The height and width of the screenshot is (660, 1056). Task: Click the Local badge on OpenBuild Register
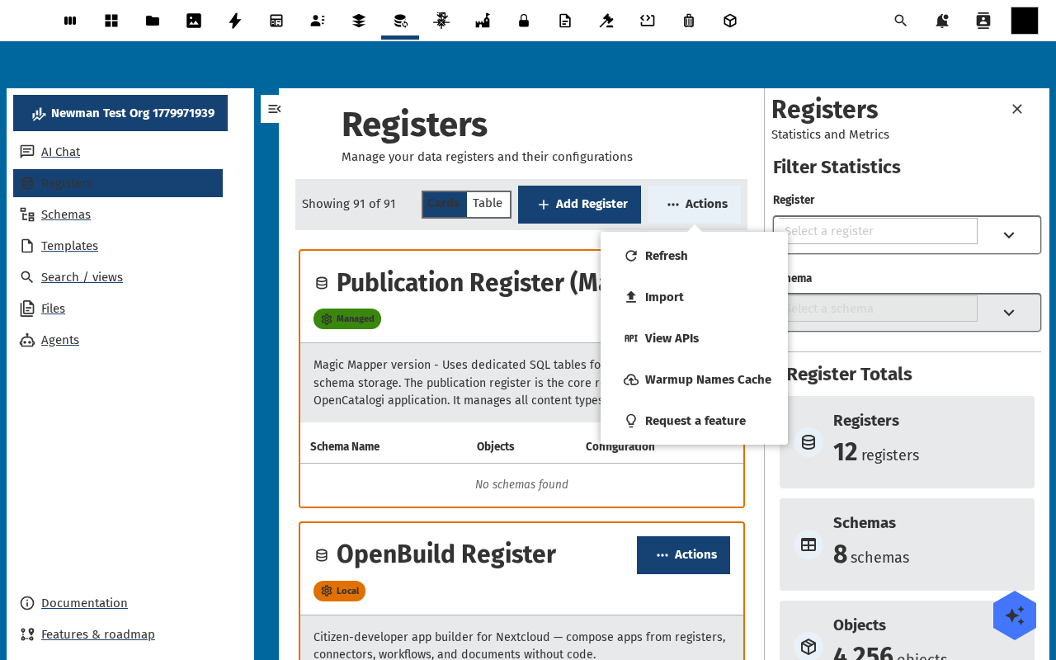[x=339, y=591]
